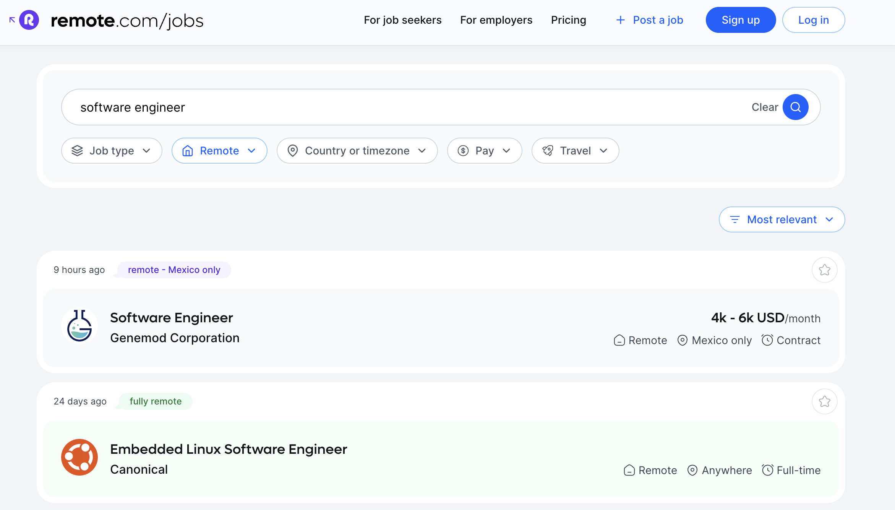The height and width of the screenshot is (510, 895).
Task: Open the Travel filter dropdown
Action: [575, 151]
